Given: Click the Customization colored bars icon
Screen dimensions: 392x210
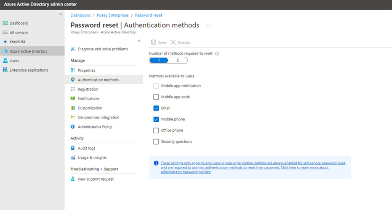Looking at the screenshot, I should [x=73, y=108].
